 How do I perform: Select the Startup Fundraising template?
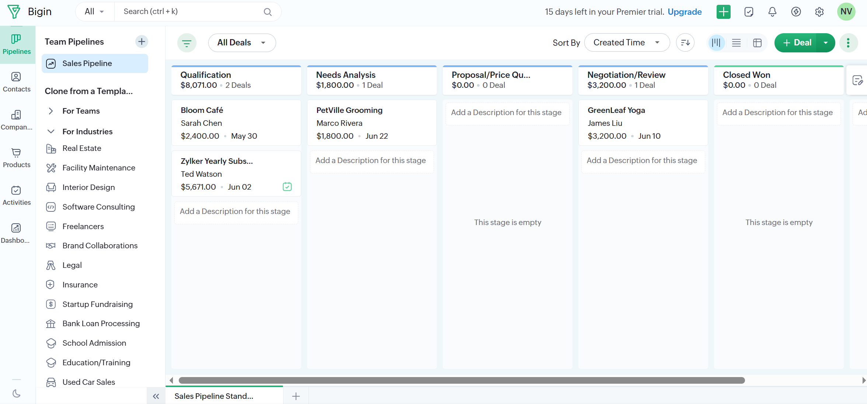pyautogui.click(x=97, y=304)
